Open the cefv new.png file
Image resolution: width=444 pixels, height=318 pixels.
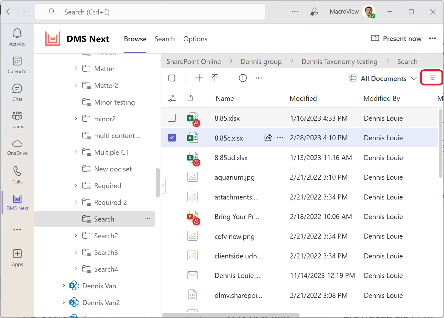tap(234, 236)
